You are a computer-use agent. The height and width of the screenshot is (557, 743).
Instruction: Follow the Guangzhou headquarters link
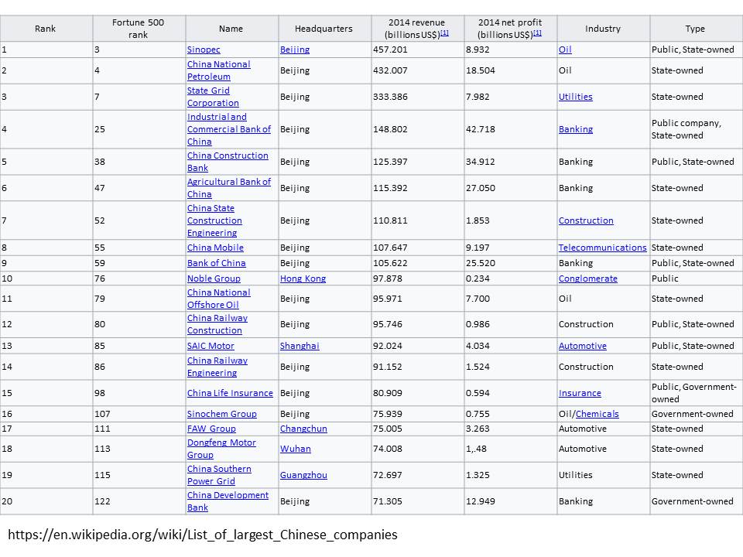click(x=303, y=475)
